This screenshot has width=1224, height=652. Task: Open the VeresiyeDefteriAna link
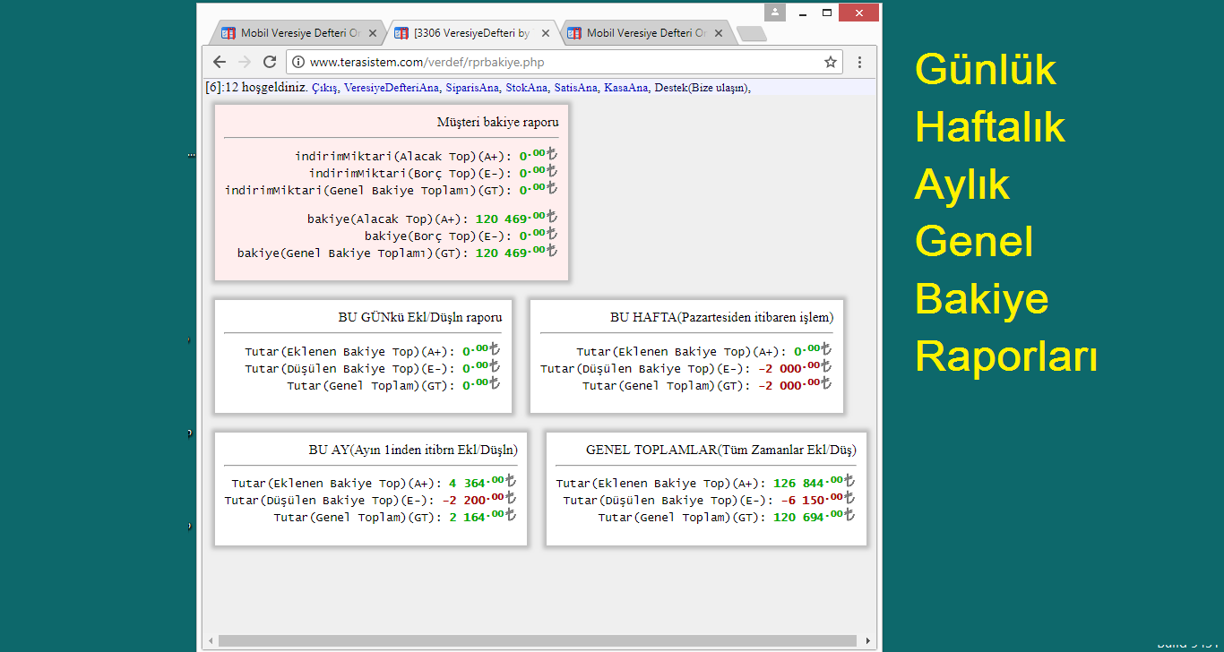pos(392,88)
